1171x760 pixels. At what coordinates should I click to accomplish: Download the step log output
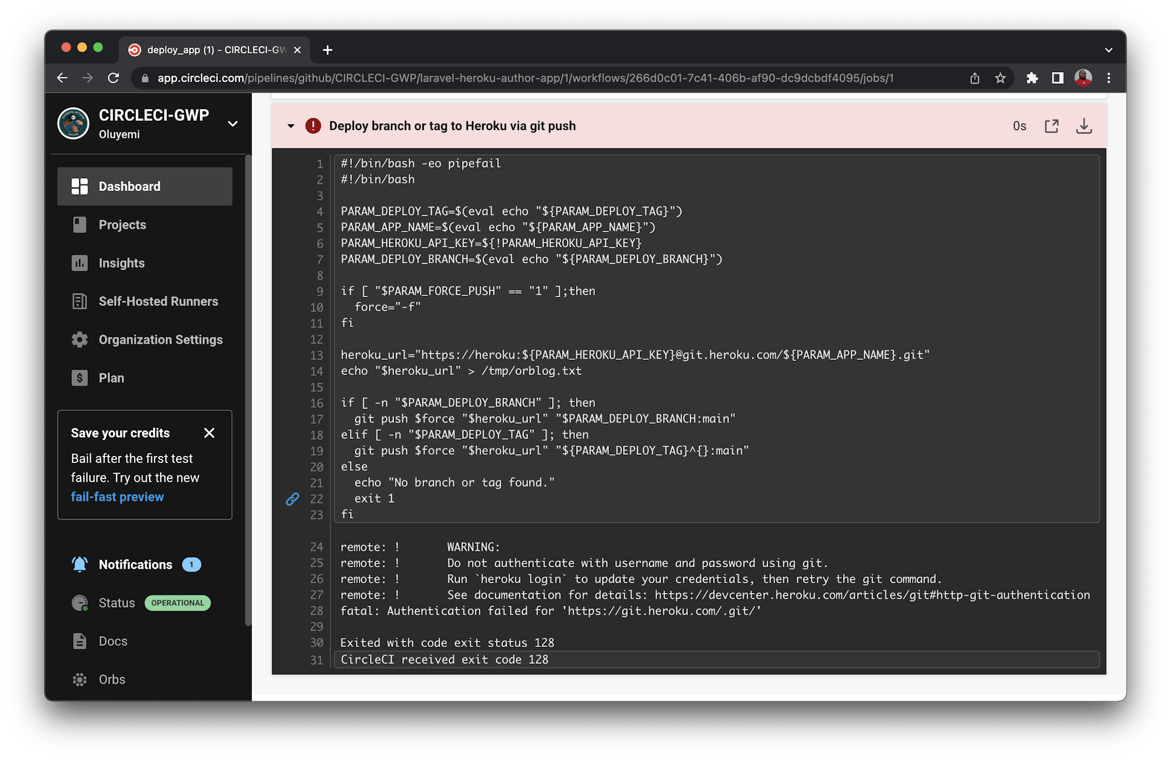[x=1084, y=126]
